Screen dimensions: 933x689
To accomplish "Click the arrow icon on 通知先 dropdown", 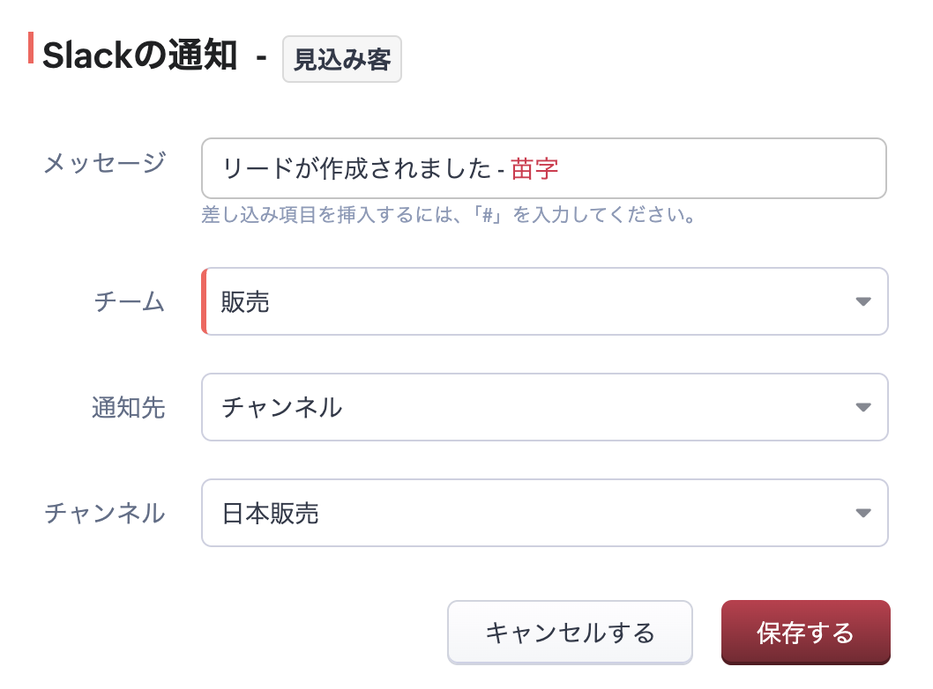I will click(863, 407).
